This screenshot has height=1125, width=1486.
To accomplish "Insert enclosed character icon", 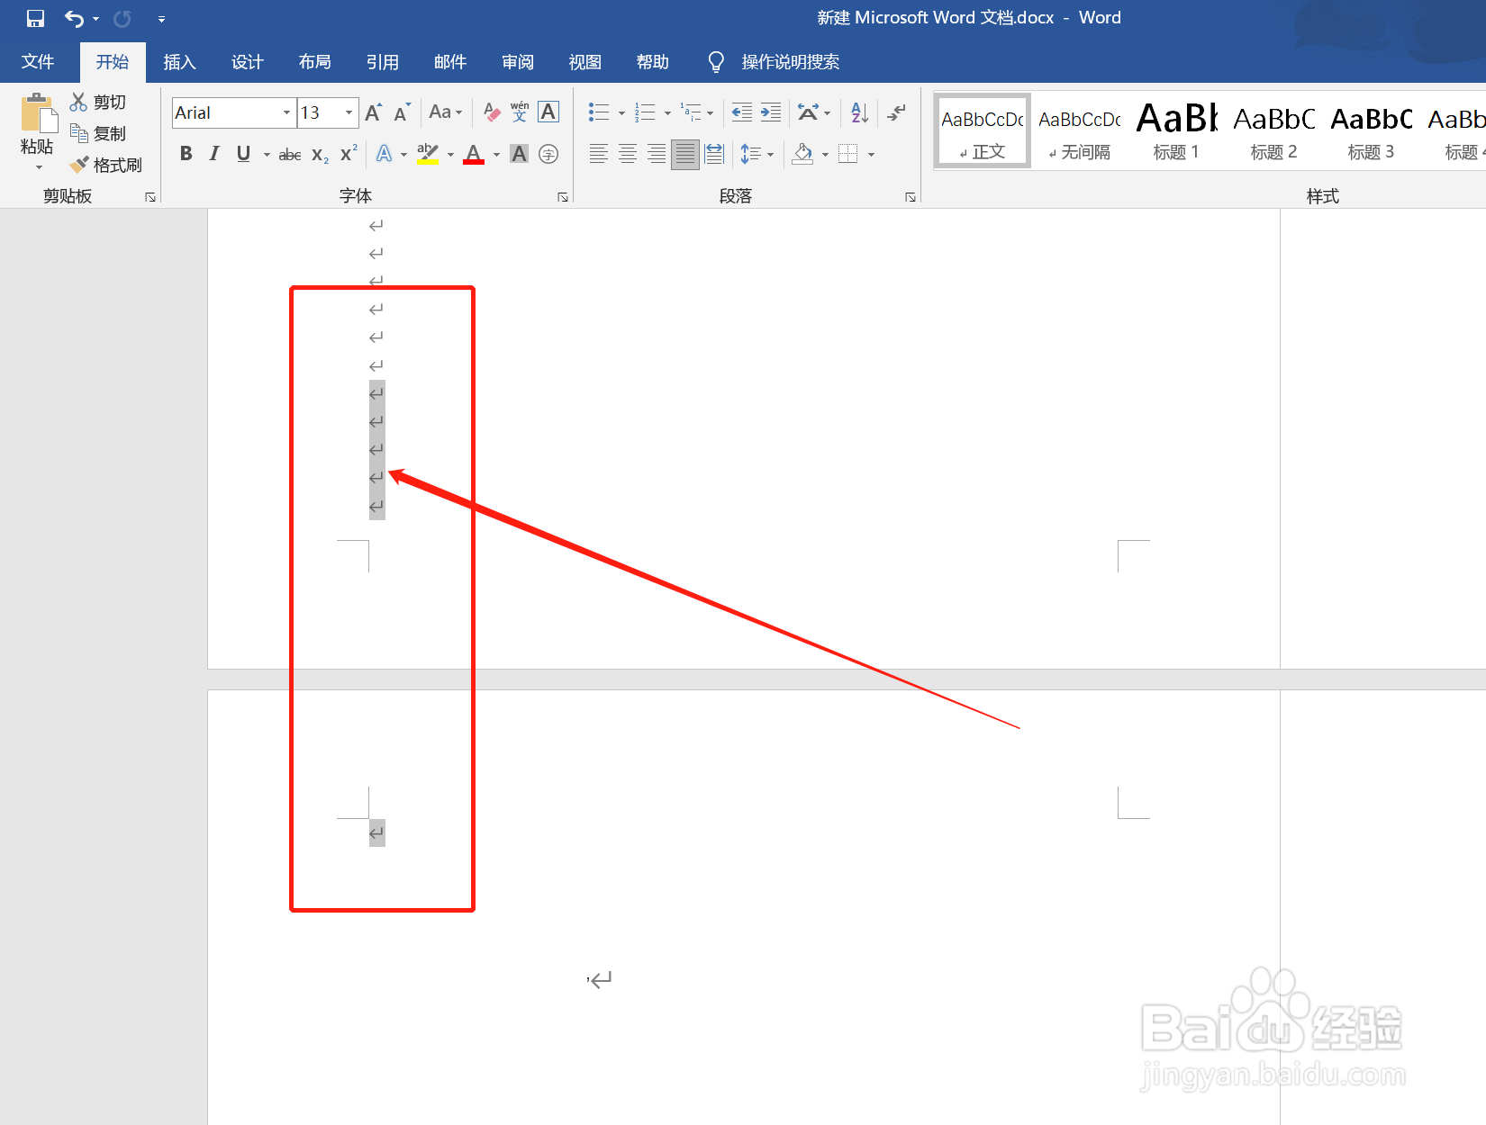I will pyautogui.click(x=548, y=155).
